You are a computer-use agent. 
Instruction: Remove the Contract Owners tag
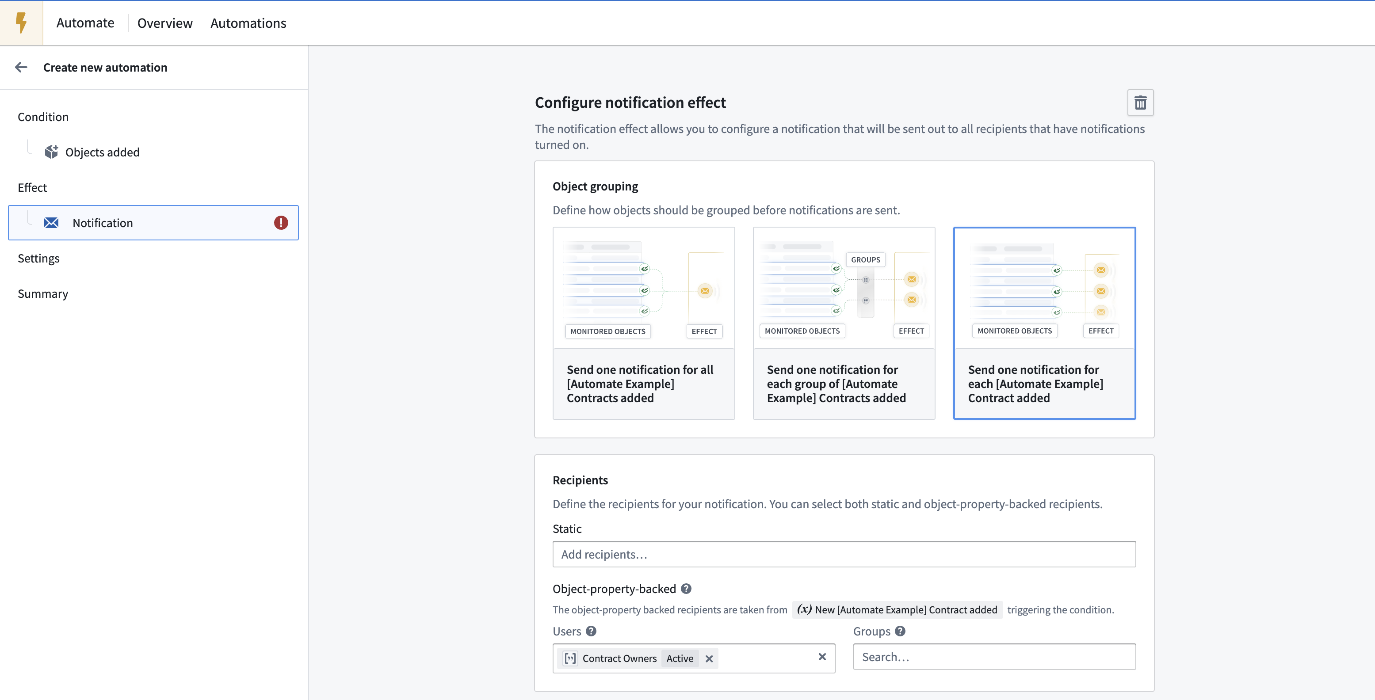coord(709,658)
